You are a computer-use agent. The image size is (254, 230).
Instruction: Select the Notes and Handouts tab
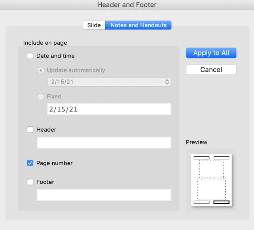pyautogui.click(x=138, y=25)
